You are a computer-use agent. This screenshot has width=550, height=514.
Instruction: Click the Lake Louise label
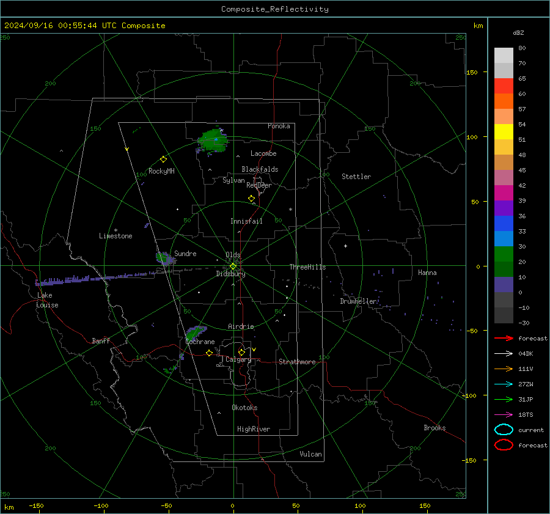pos(47,300)
